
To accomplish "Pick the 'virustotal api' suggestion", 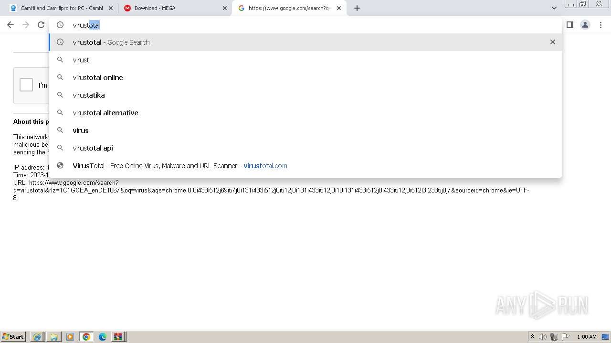I will point(305,148).
